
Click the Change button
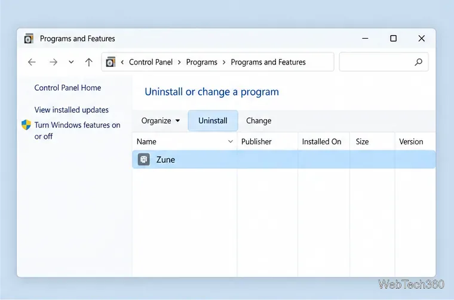(259, 120)
